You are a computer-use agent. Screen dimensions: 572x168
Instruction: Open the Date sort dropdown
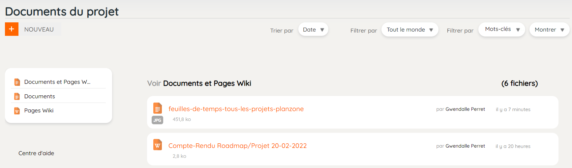point(313,30)
